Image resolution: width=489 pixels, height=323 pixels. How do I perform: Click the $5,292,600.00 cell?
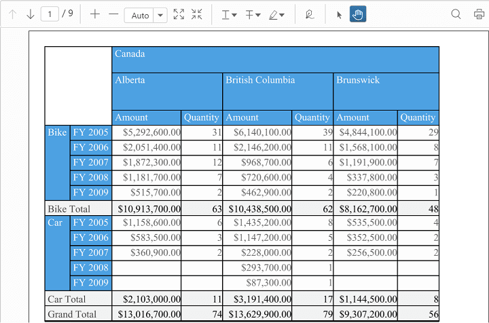tap(147, 132)
